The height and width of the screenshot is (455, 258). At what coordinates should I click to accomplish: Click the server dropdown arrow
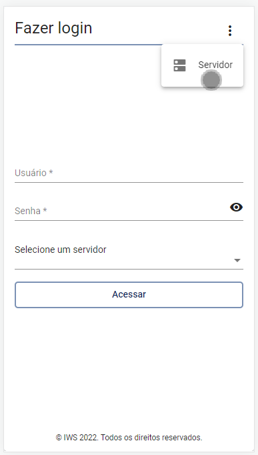coord(237,260)
